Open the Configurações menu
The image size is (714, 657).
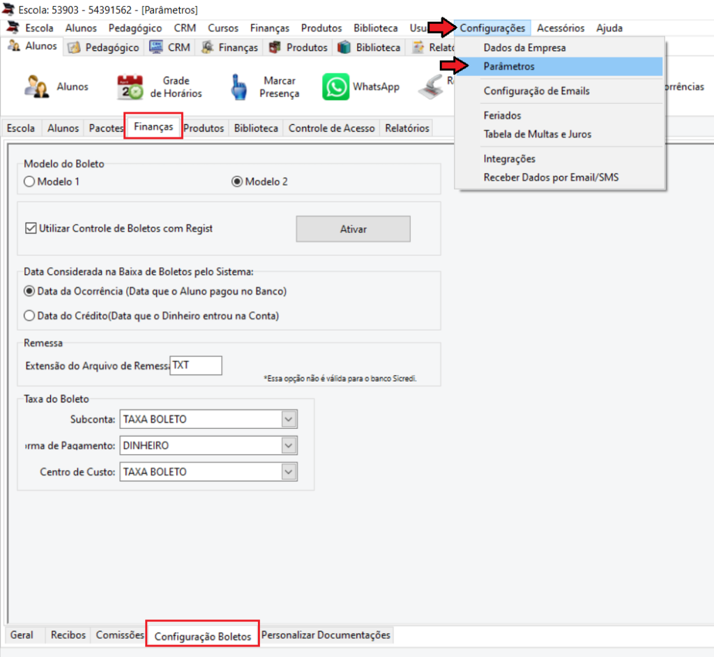coord(492,28)
